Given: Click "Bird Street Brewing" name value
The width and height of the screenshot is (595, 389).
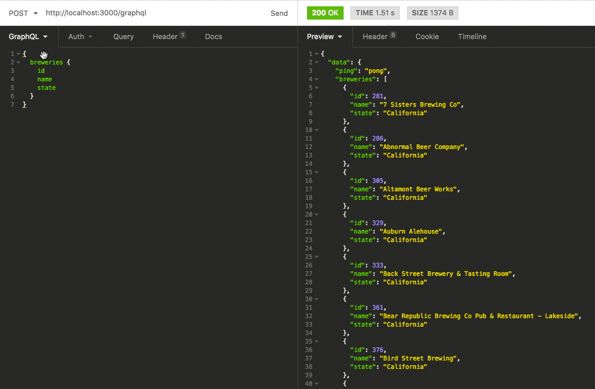Looking at the screenshot, I should [x=418, y=358].
